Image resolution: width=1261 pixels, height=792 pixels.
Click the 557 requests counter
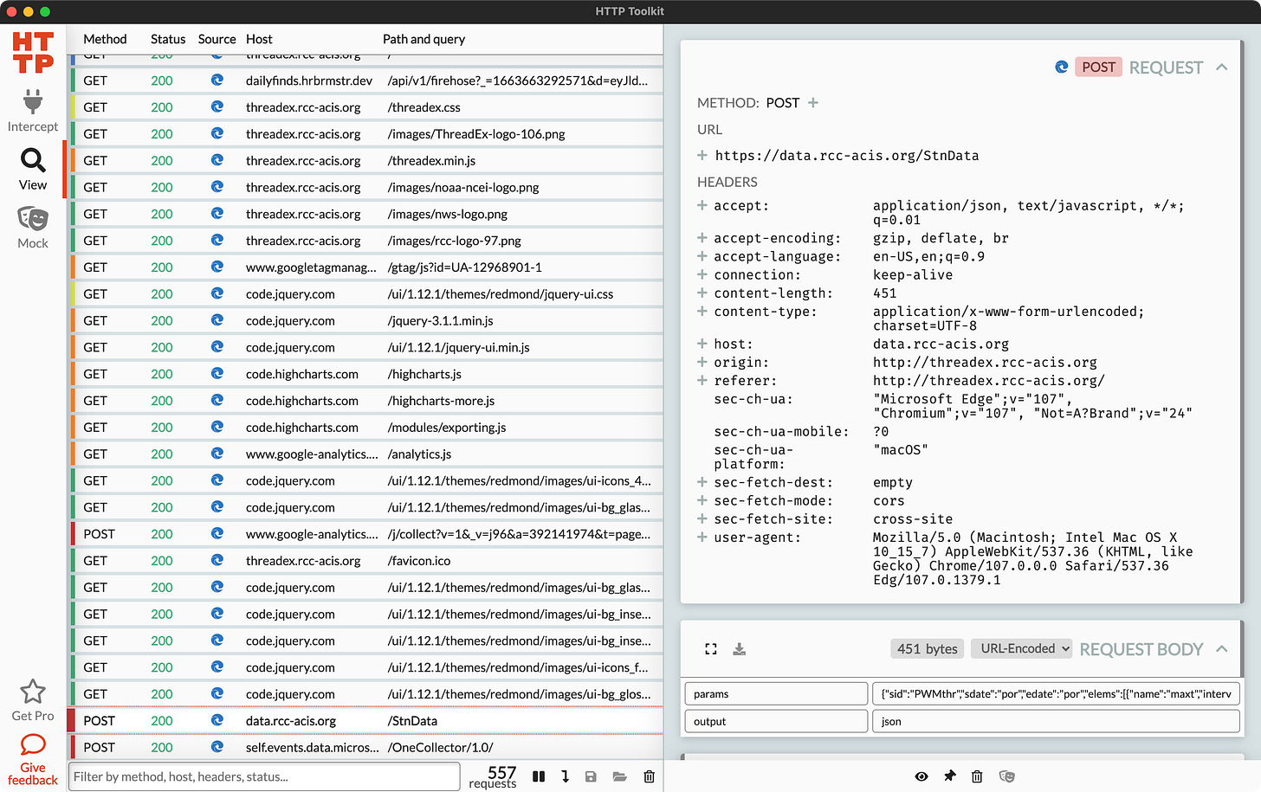click(494, 776)
